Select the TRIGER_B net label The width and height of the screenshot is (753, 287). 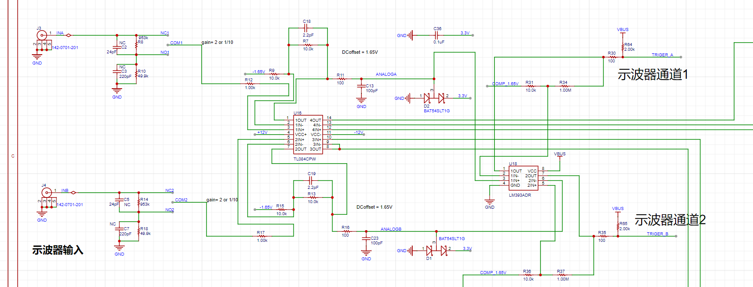(x=657, y=234)
